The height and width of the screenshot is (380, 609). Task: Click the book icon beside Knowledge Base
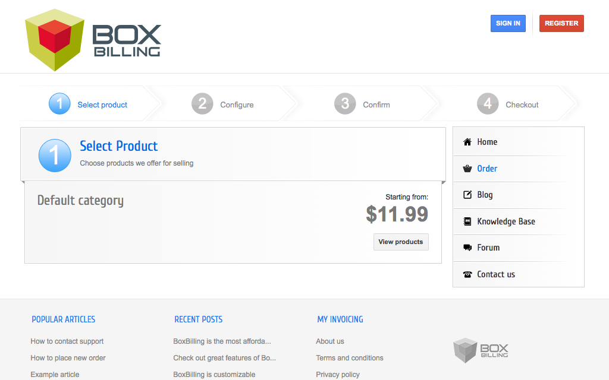(x=467, y=221)
